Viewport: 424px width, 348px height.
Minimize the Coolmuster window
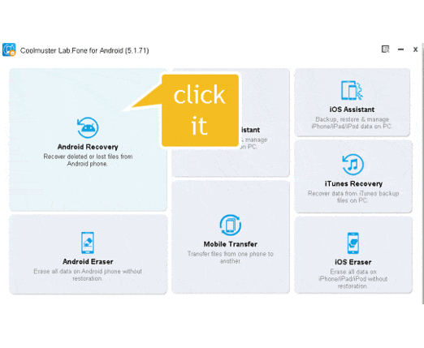pos(400,49)
